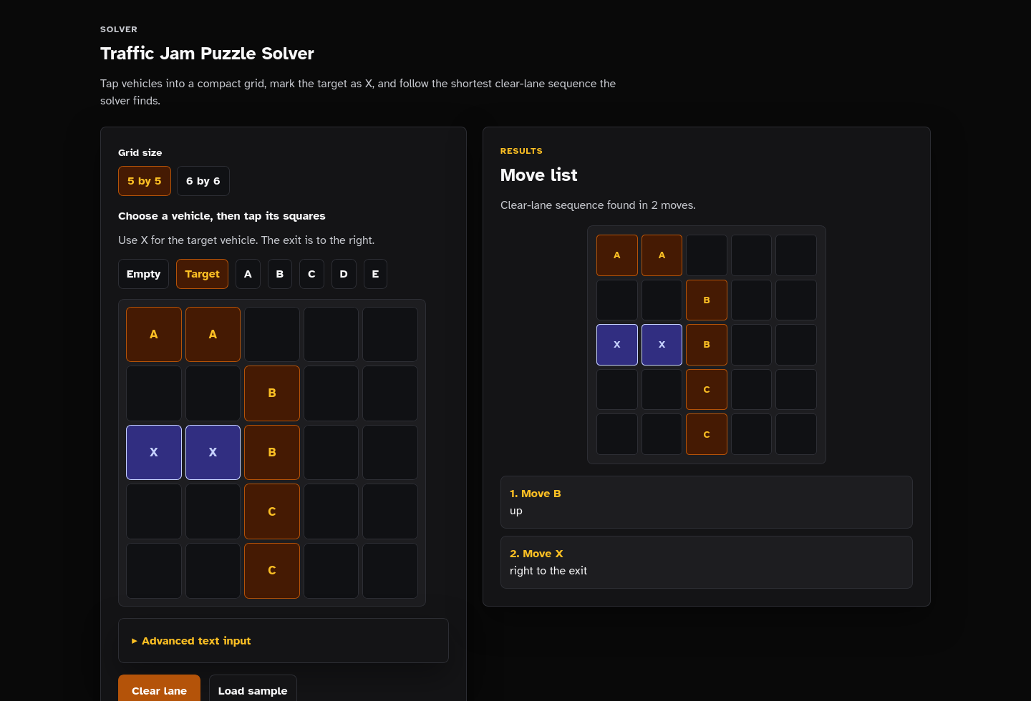The width and height of the screenshot is (1031, 701).
Task: Click the Grid size label
Action: [140, 152]
